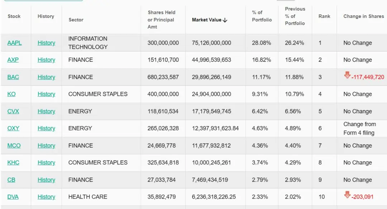View History for the MCO row
The width and height of the screenshot is (387, 209).
(x=46, y=145)
